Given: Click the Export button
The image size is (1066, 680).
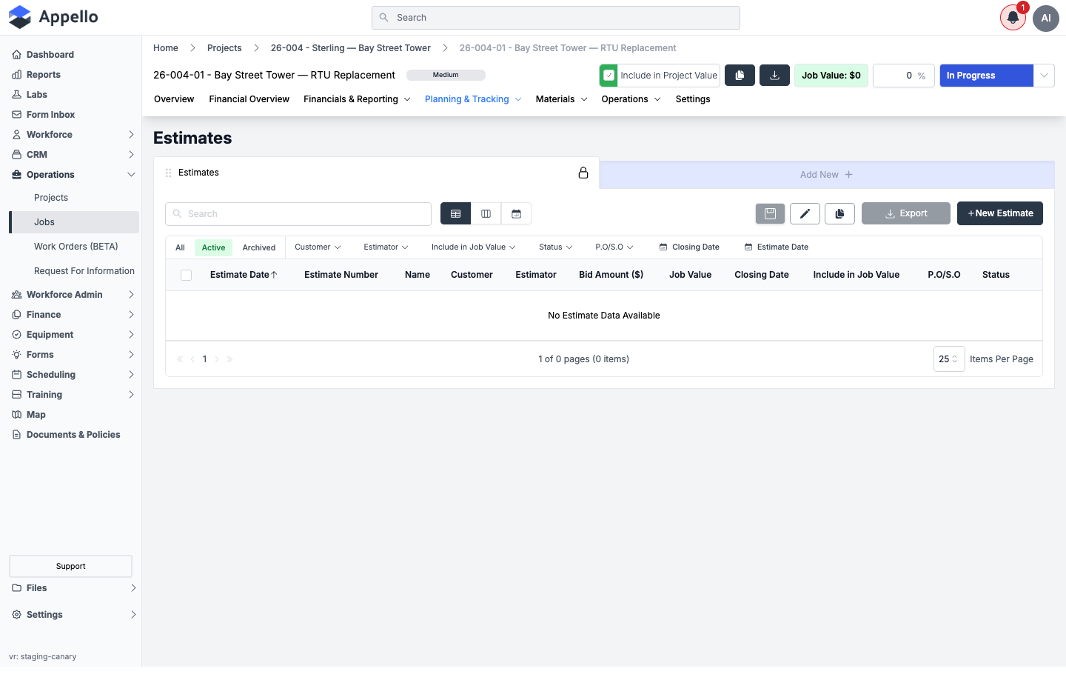Looking at the screenshot, I should coord(906,213).
